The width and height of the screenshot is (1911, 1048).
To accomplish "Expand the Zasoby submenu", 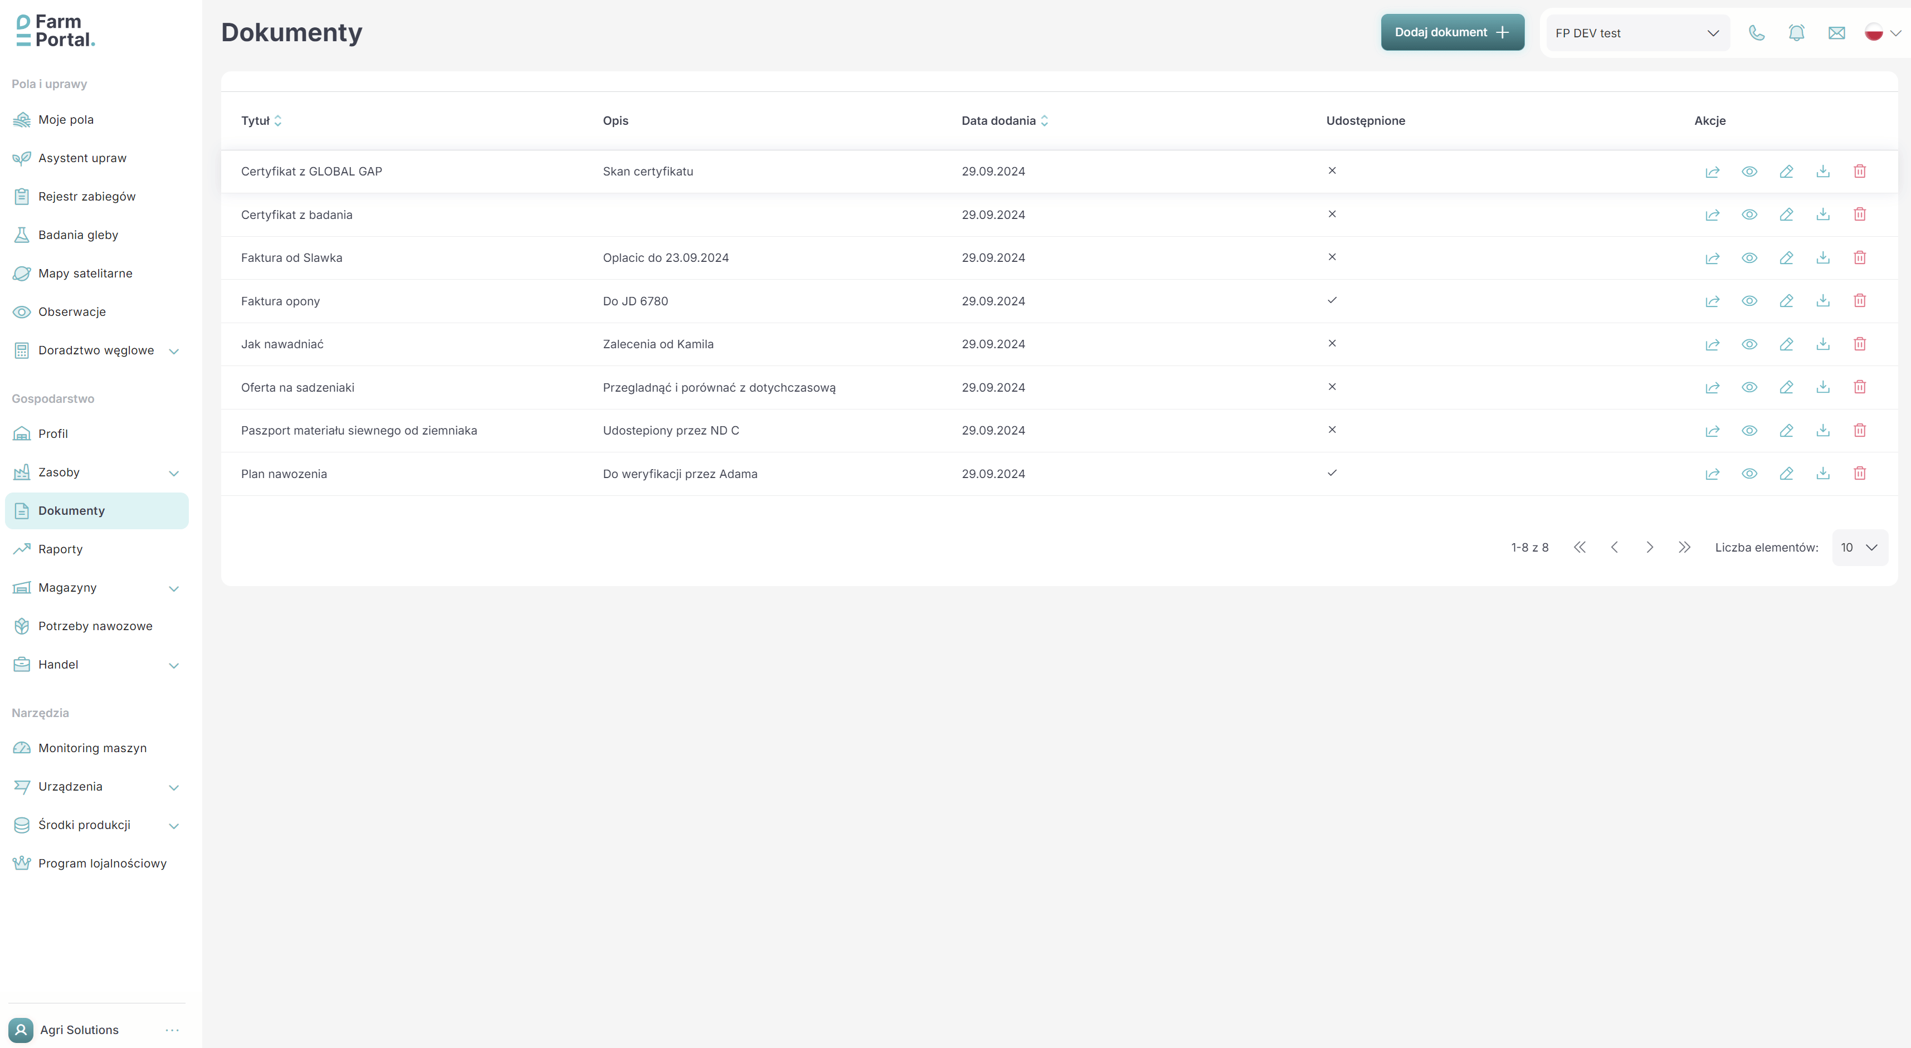I will pos(174,473).
